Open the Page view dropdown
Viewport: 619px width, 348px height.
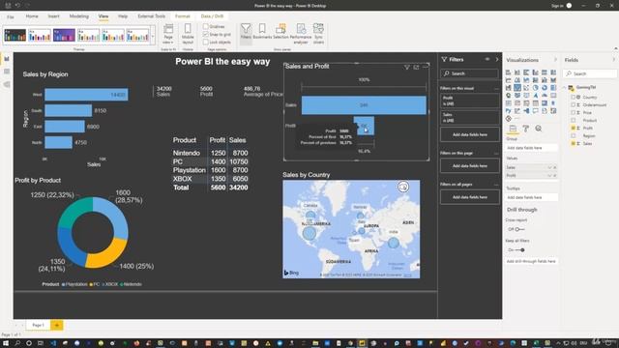coord(168,33)
